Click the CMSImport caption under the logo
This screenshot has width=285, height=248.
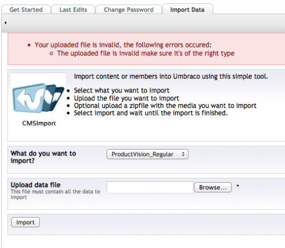[x=39, y=123]
